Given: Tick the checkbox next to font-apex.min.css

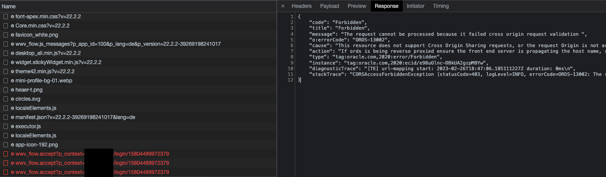Looking at the screenshot, I should 6,17.
